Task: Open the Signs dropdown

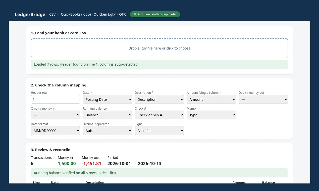Action: [x=159, y=130]
